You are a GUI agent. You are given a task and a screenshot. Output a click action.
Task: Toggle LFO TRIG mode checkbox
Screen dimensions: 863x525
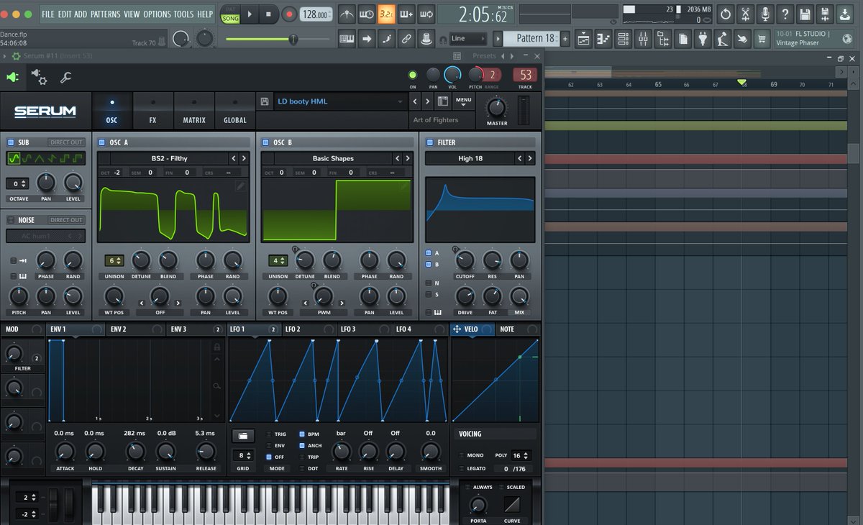pyautogui.click(x=269, y=434)
